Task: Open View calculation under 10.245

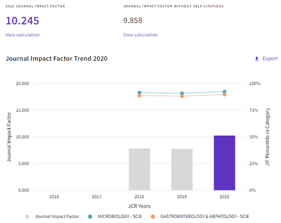Action: point(22,35)
